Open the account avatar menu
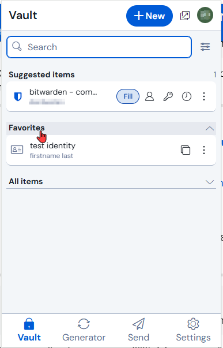The image size is (223, 348). [x=205, y=15]
